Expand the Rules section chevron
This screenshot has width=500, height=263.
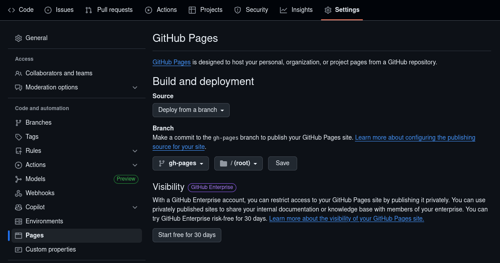pyautogui.click(x=134, y=151)
